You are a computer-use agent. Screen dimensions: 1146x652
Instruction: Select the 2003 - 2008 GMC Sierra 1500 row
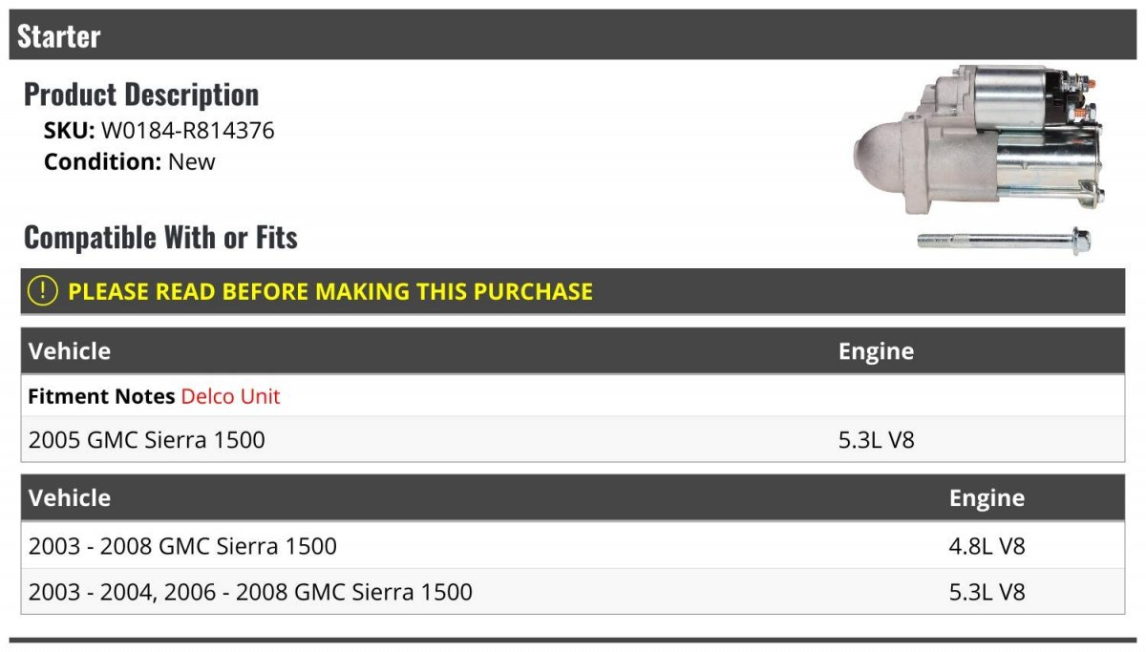tap(573, 546)
